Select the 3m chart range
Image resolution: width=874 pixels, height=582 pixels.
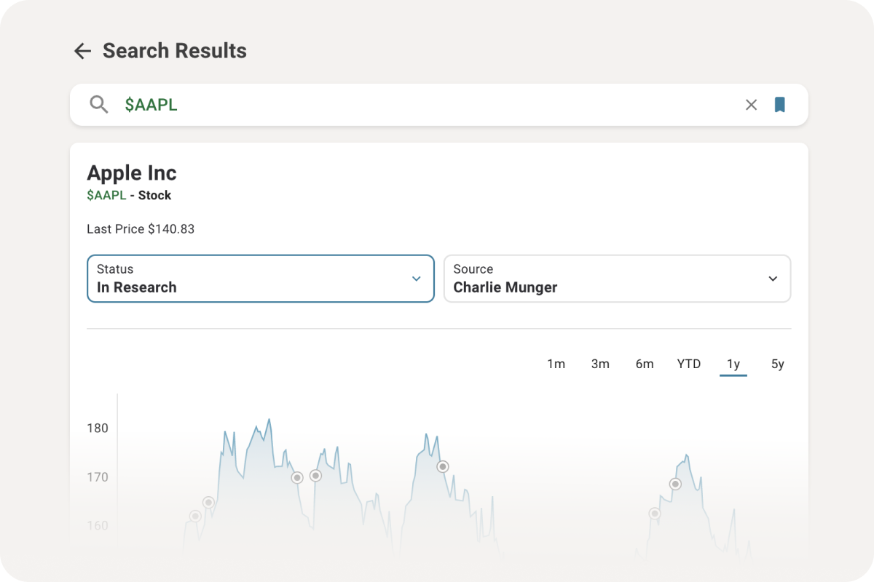pyautogui.click(x=600, y=364)
